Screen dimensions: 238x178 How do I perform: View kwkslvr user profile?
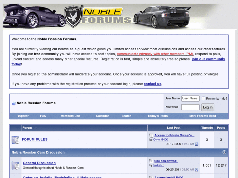click(x=158, y=165)
